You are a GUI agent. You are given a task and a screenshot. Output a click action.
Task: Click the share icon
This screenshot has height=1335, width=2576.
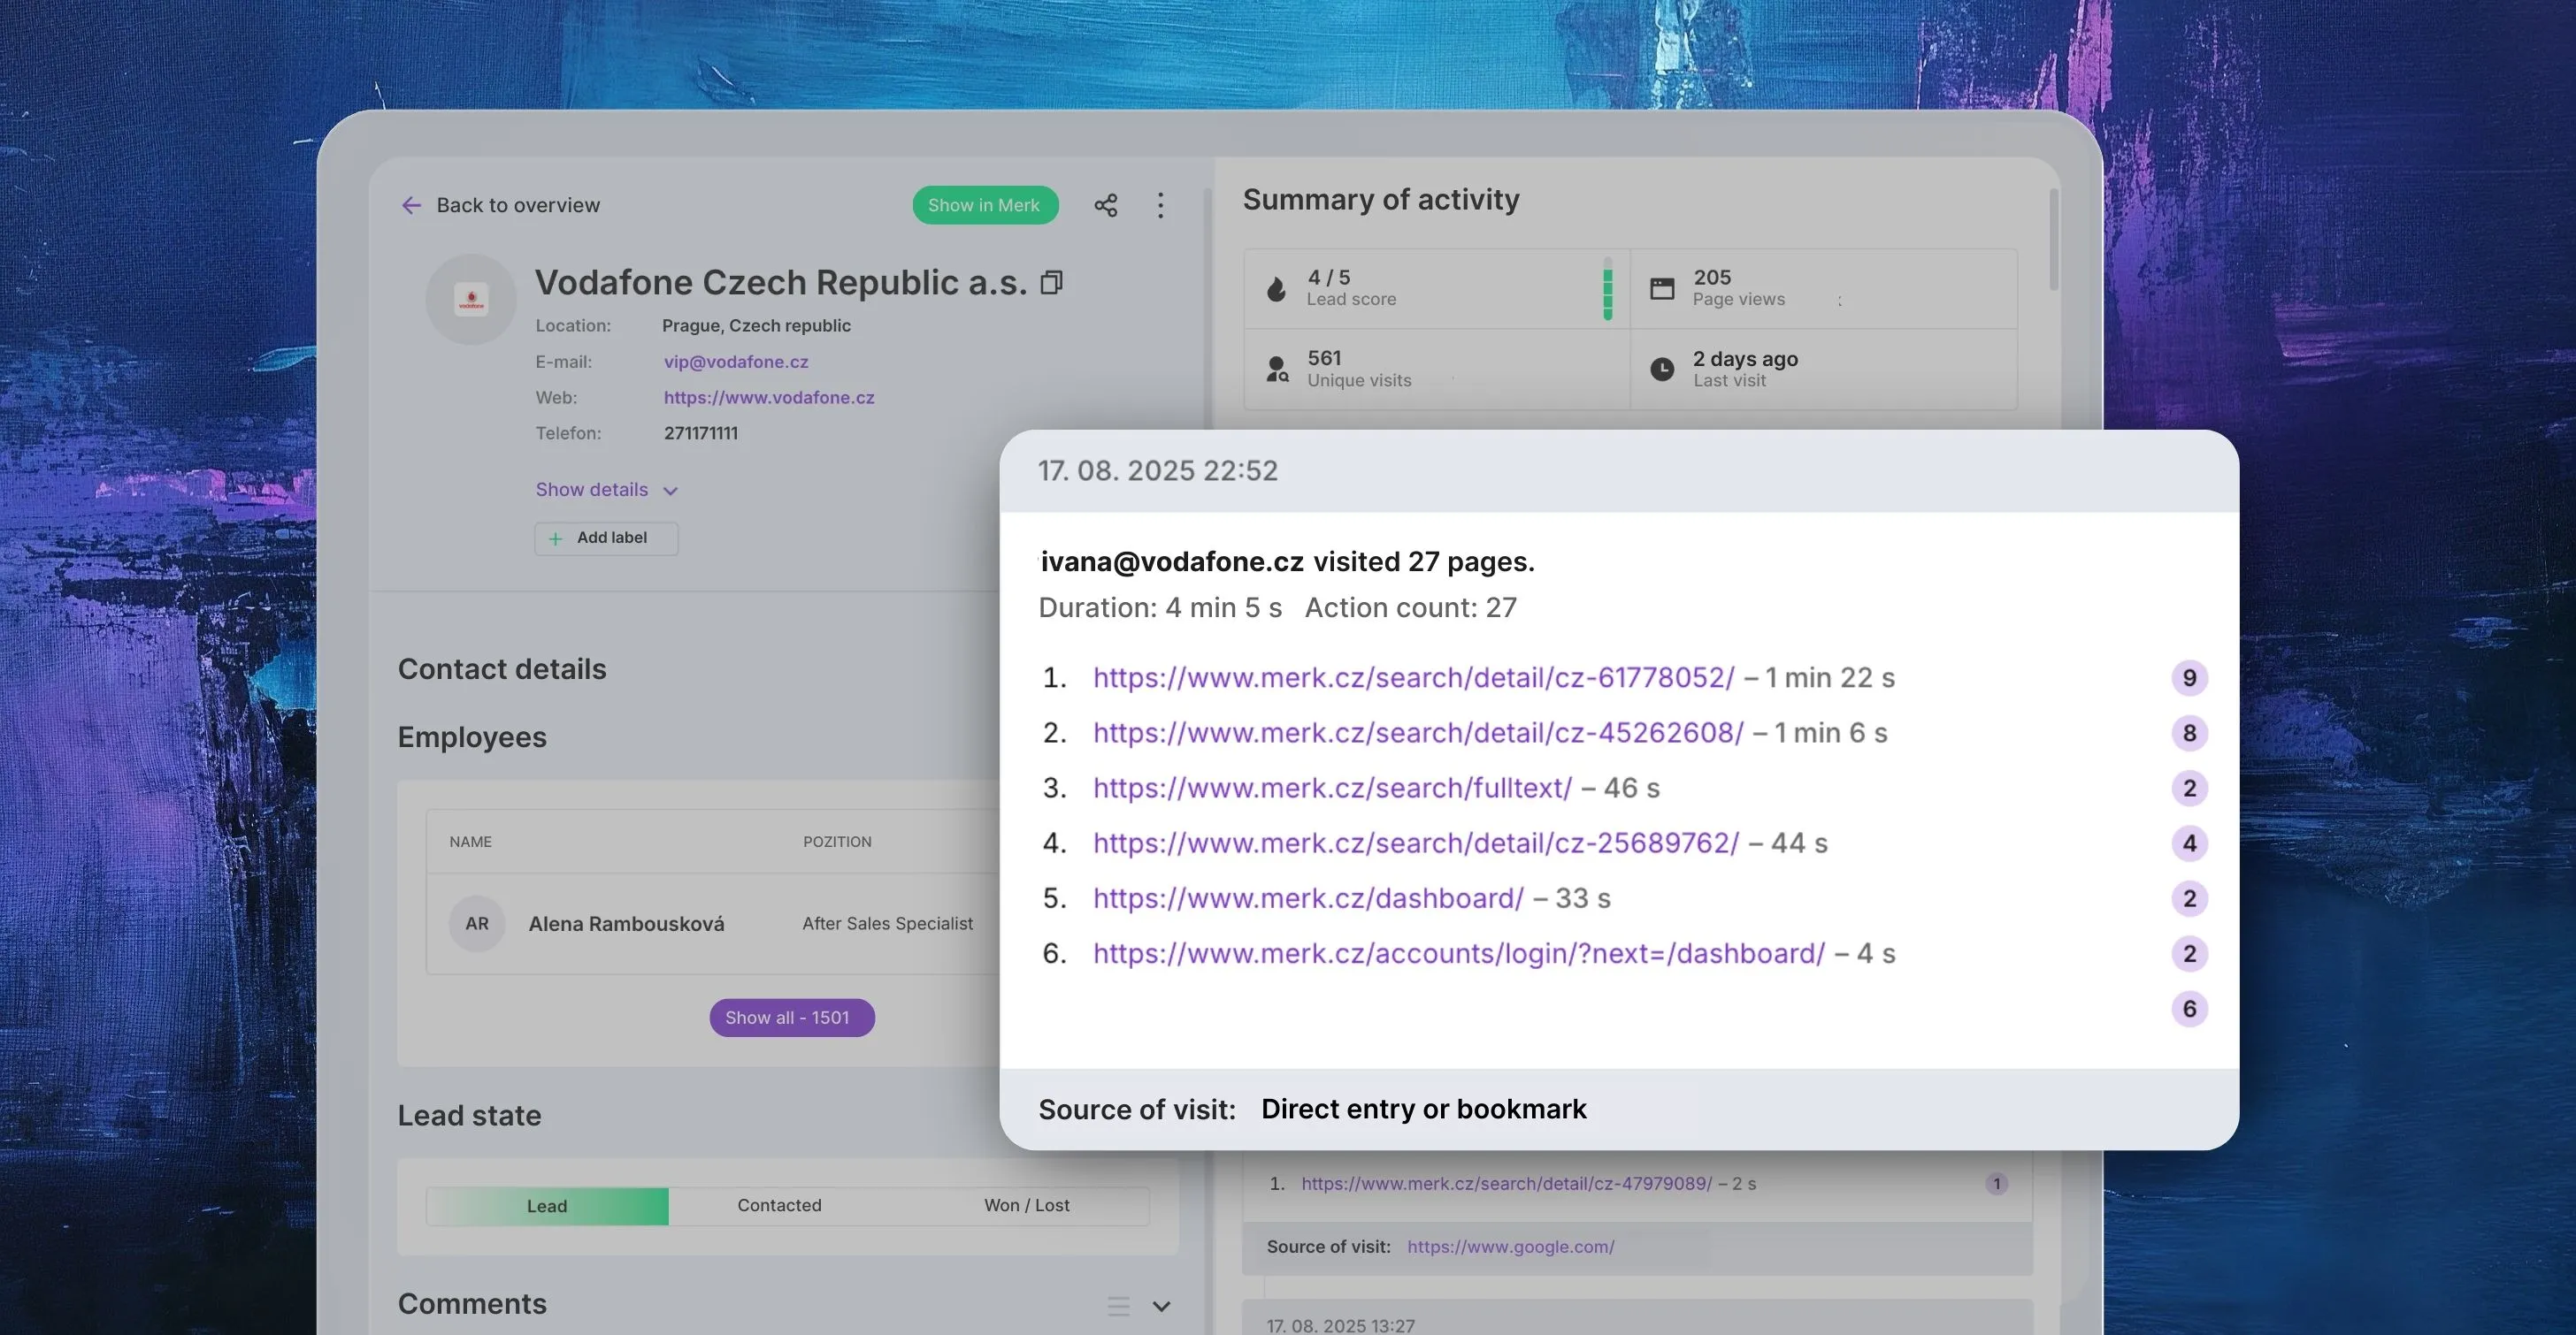1105,206
